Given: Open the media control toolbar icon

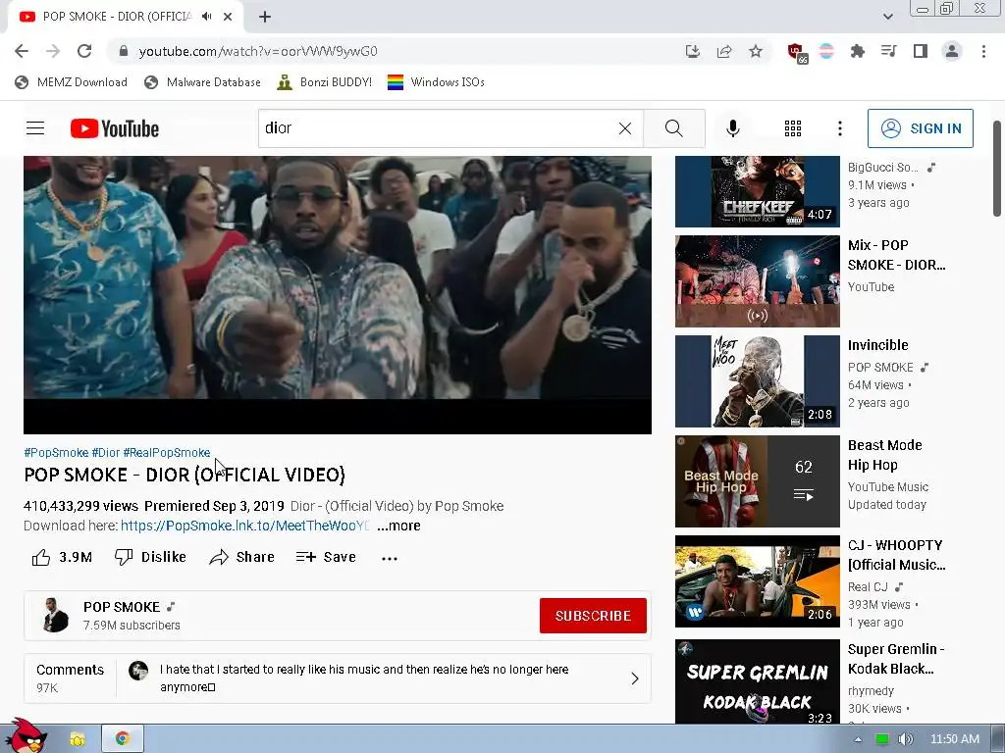Looking at the screenshot, I should point(888,51).
